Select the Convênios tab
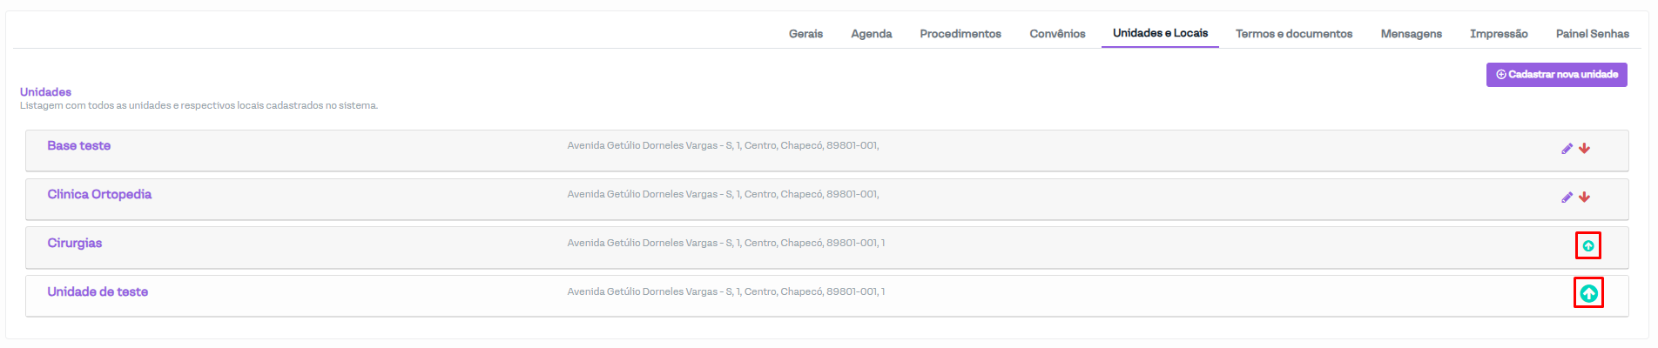 click(1057, 34)
